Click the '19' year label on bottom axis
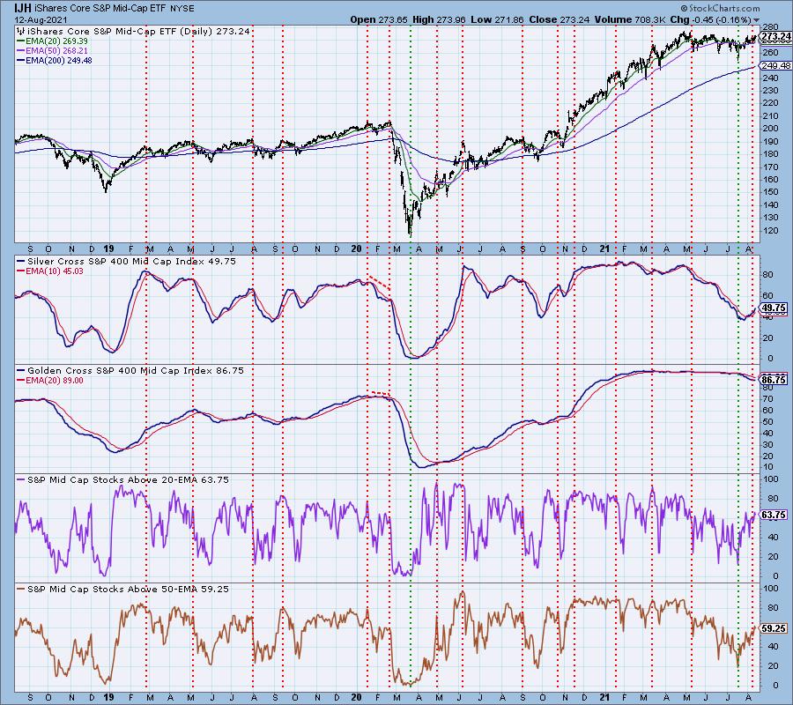793x705 pixels. click(x=108, y=698)
